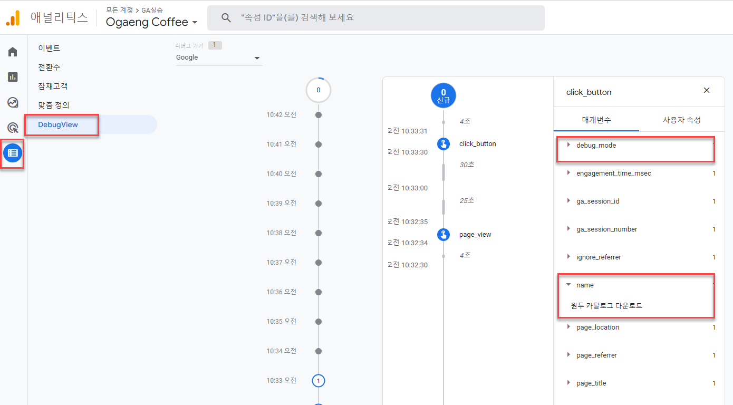Click the click_button event label
The height and width of the screenshot is (405, 733).
tap(477, 144)
